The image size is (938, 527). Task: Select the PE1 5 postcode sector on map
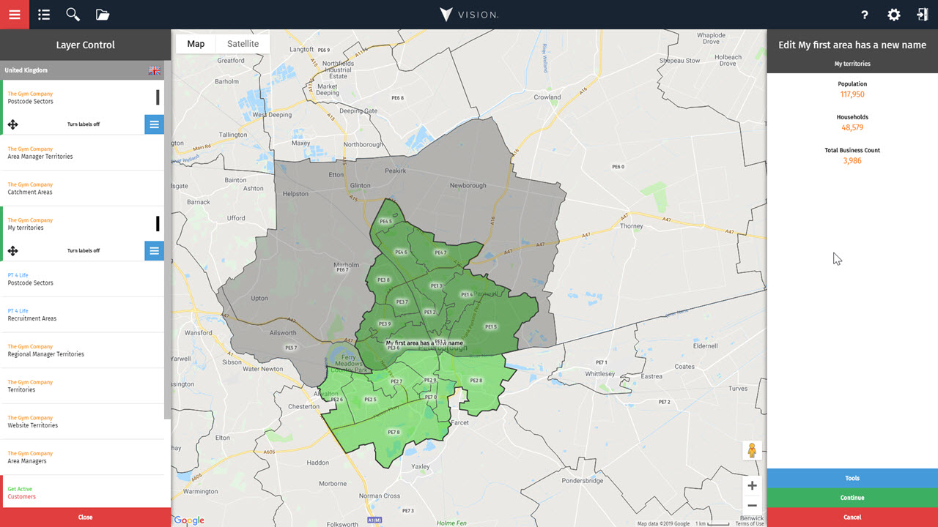[490, 327]
